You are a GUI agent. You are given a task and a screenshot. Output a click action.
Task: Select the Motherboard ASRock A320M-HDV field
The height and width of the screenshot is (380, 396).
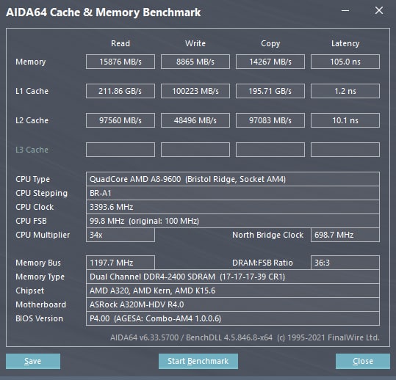pos(233,304)
